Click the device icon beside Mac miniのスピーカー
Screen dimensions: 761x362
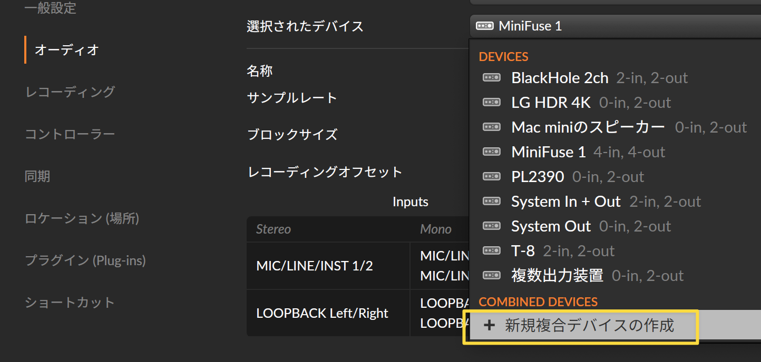click(492, 127)
